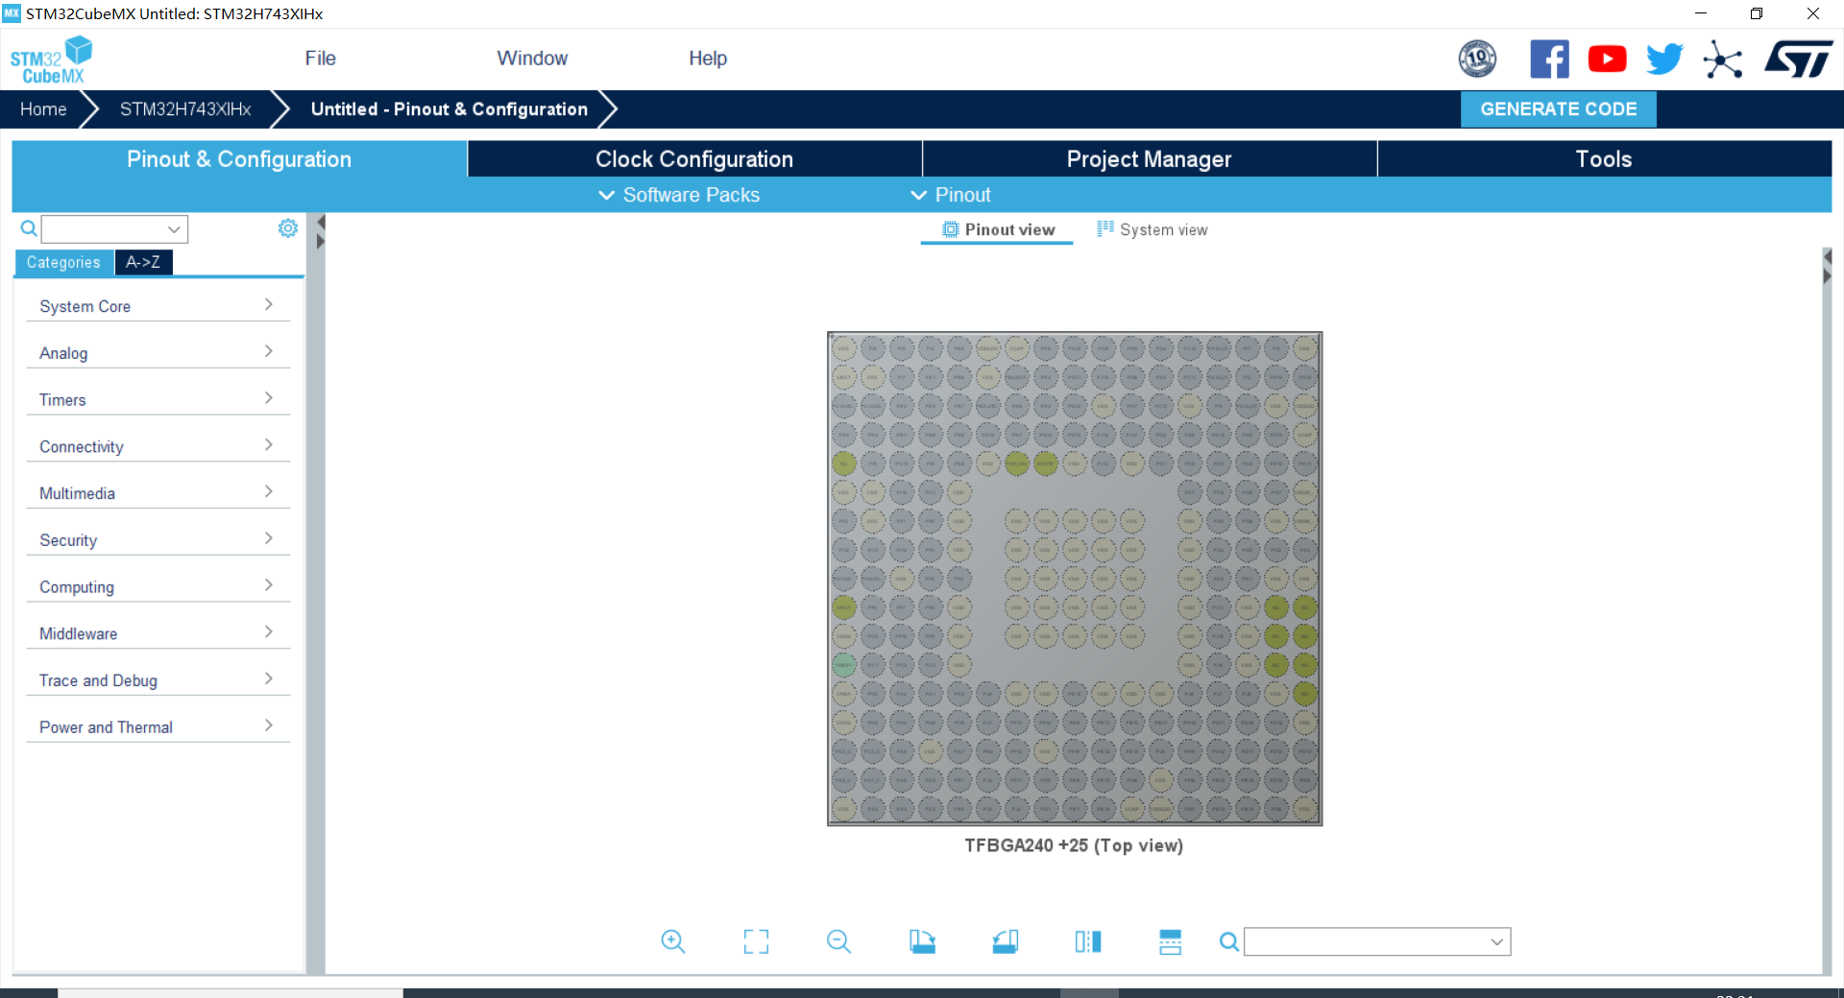
Task: Go to Home breadcrumb
Action: click(x=43, y=109)
